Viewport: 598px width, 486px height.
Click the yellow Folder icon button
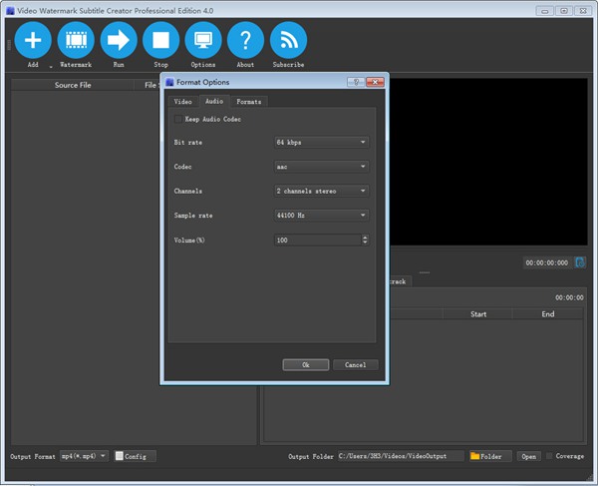tap(490, 456)
